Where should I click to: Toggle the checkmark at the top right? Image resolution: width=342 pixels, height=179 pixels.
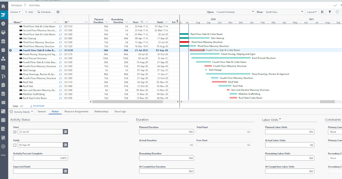[335, 5]
